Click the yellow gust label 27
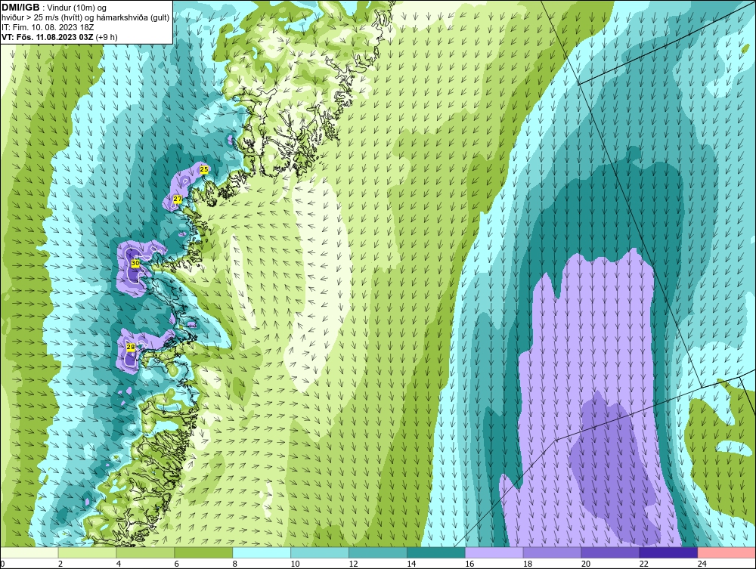This screenshot has width=756, height=569. pos(178,199)
